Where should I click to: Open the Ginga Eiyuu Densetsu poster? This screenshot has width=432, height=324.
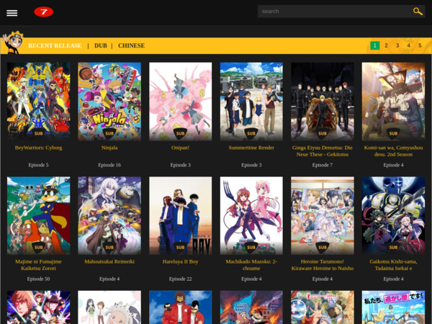point(323,102)
